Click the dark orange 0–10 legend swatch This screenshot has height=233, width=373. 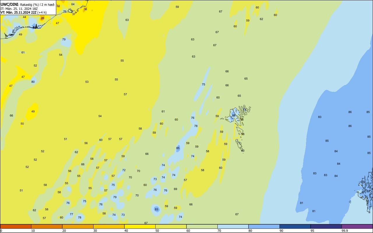tap(16, 226)
